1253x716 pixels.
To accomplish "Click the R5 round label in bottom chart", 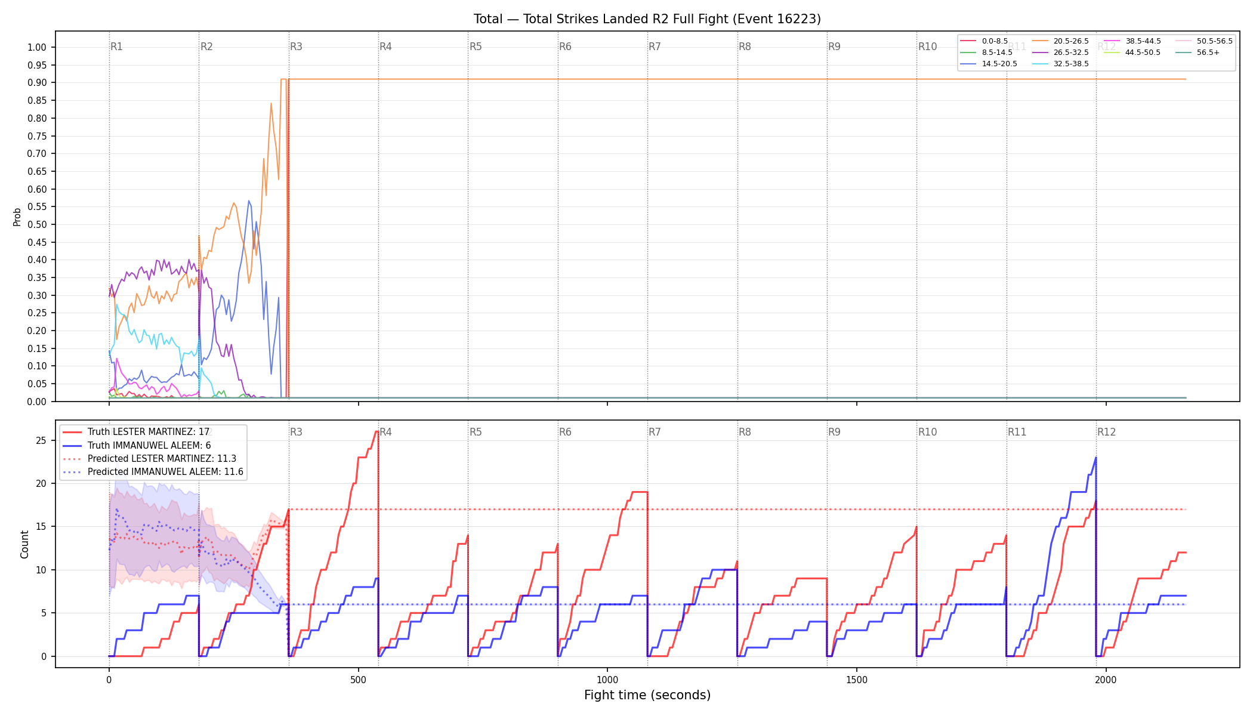I will [x=476, y=432].
